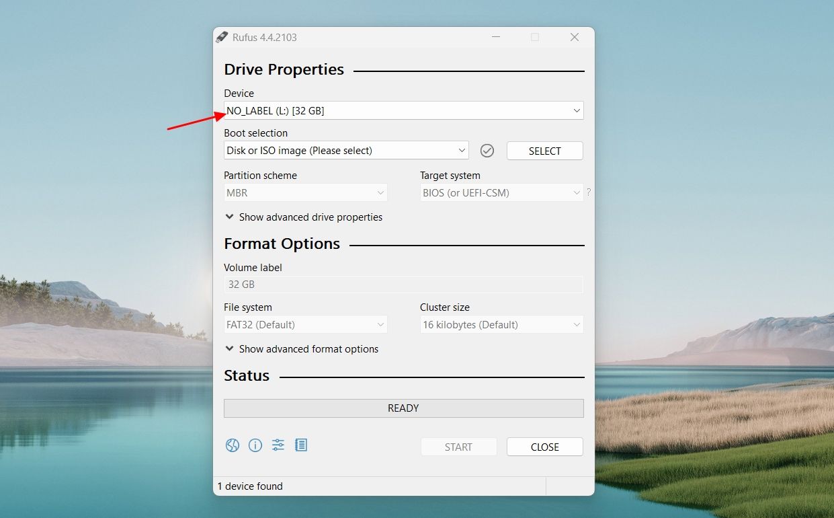Image resolution: width=834 pixels, height=518 pixels.
Task: Open the File system FAT32 dropdown
Action: (306, 325)
